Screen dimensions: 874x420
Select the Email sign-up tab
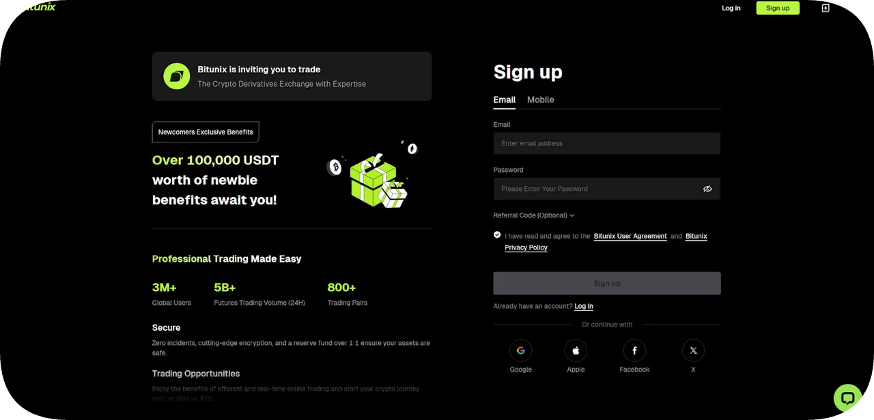(504, 100)
